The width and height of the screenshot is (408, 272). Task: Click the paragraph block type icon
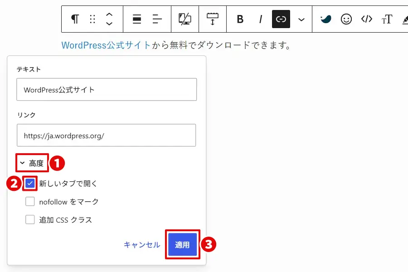tap(75, 19)
